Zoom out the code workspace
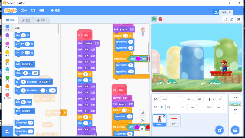245x138 pixels. tap(142, 121)
